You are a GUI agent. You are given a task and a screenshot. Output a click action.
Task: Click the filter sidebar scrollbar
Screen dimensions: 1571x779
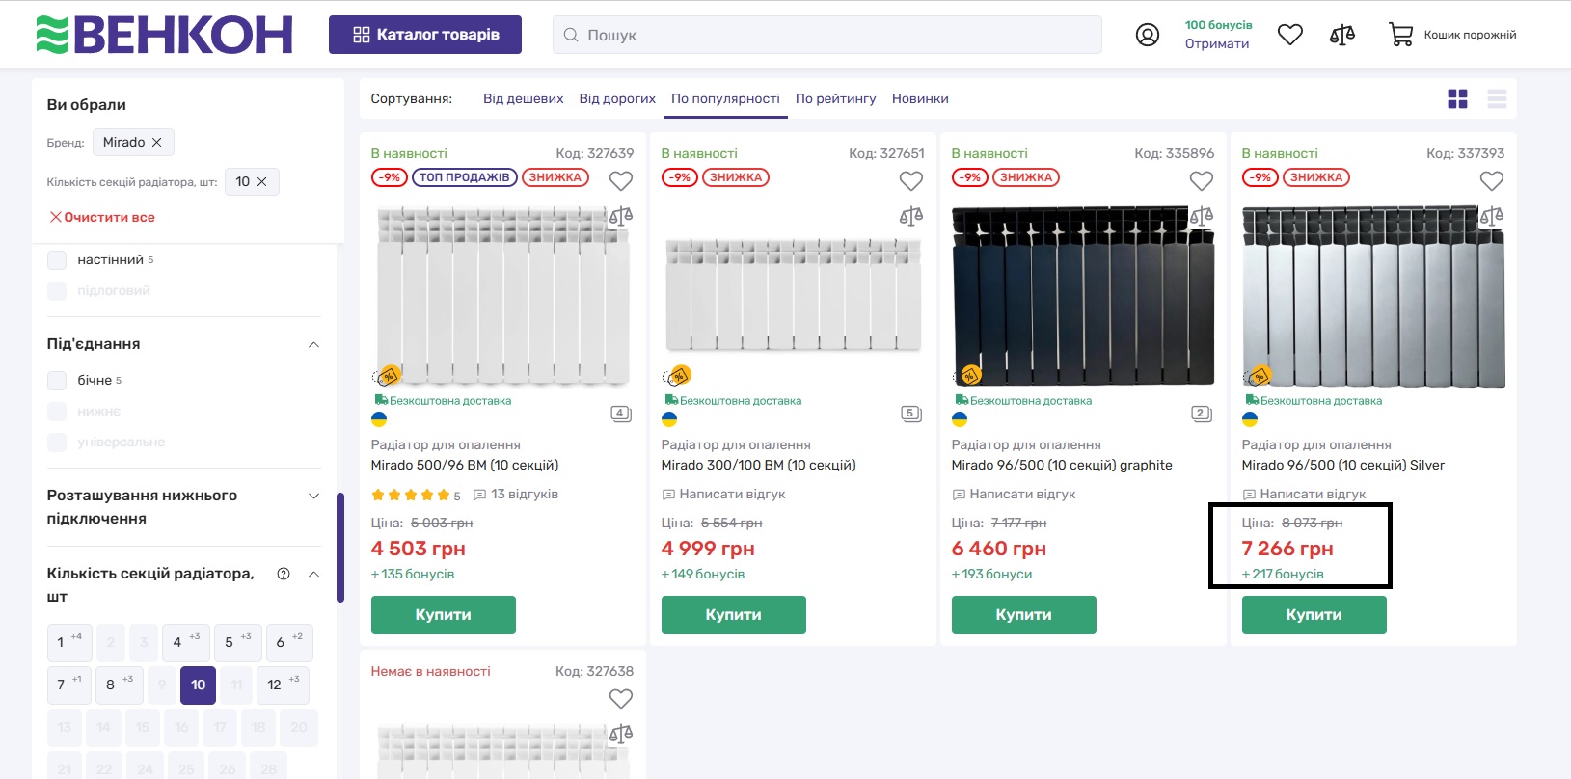(x=340, y=548)
